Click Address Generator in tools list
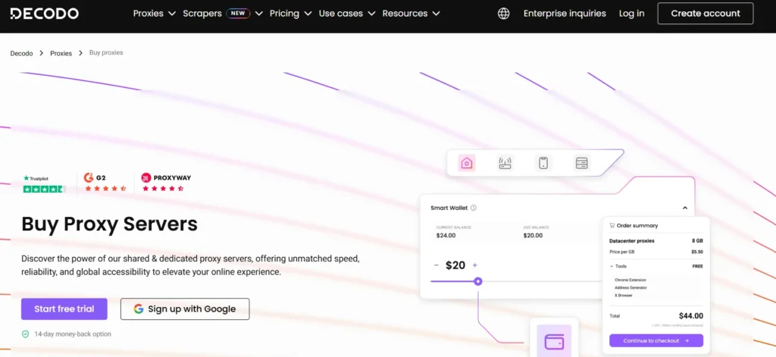 pos(630,288)
